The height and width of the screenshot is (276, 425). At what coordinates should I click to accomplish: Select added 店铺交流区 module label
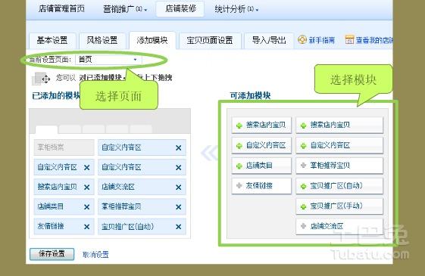tap(118, 187)
